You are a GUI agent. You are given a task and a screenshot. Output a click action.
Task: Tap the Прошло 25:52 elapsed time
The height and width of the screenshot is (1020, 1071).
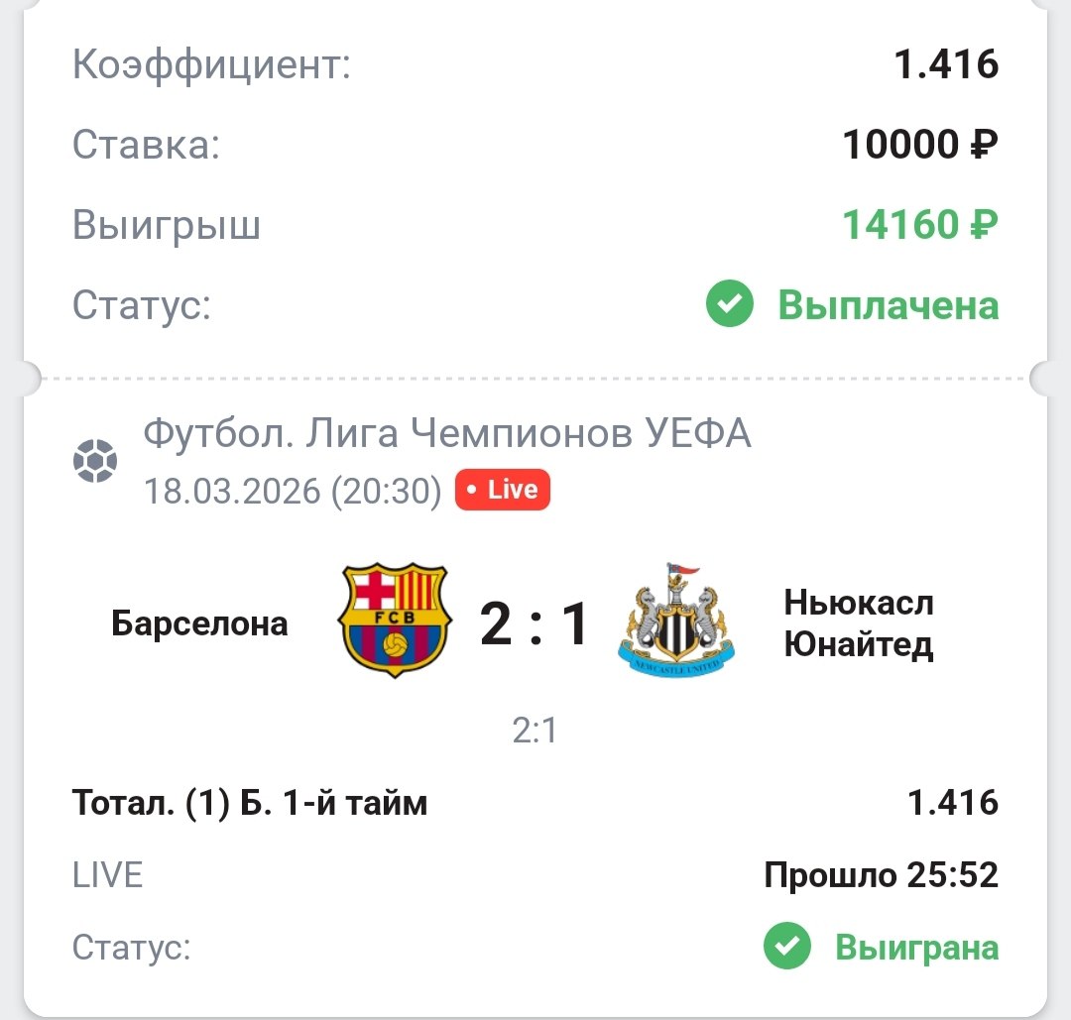pos(881,875)
